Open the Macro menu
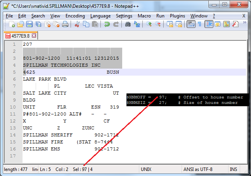 point(144,16)
